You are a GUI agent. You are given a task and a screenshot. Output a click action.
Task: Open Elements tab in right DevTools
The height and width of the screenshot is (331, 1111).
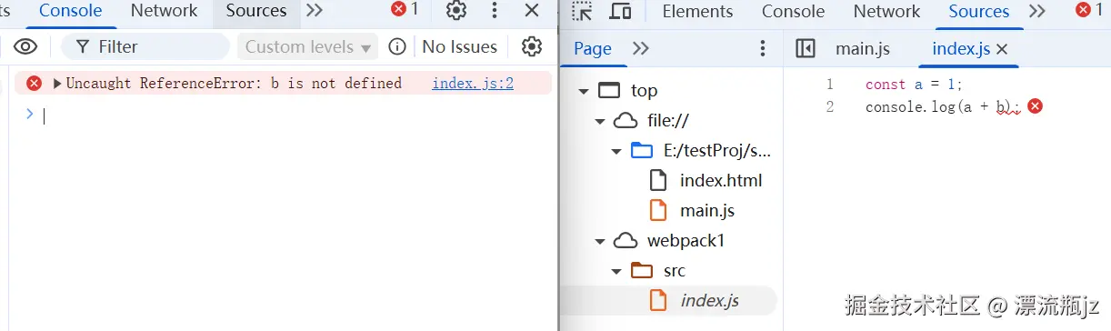[x=697, y=12]
